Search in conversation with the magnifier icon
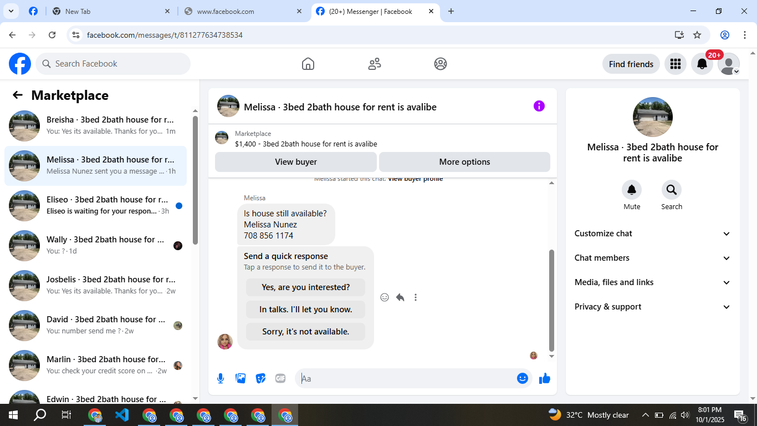Image resolution: width=757 pixels, height=426 pixels. coord(672,190)
